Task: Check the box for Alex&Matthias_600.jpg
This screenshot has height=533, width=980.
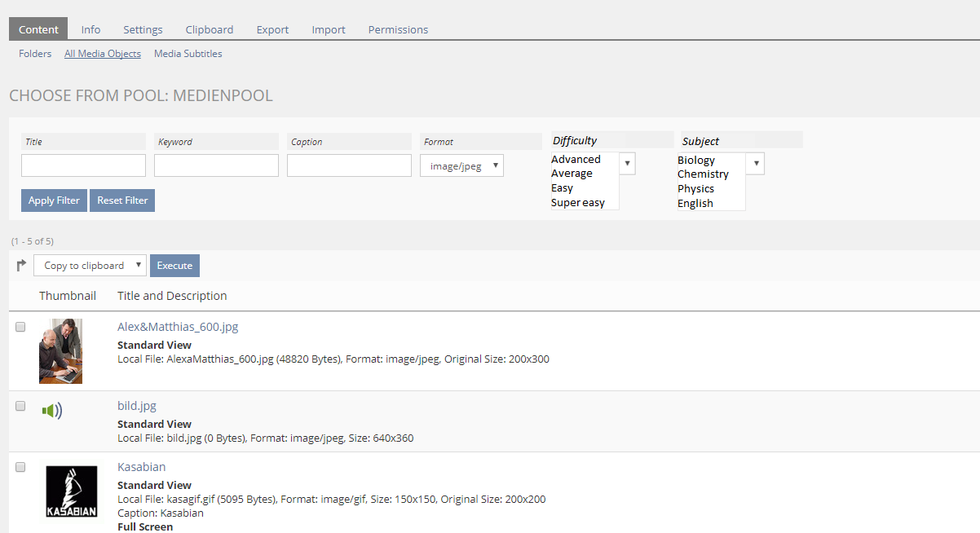Action: point(20,327)
